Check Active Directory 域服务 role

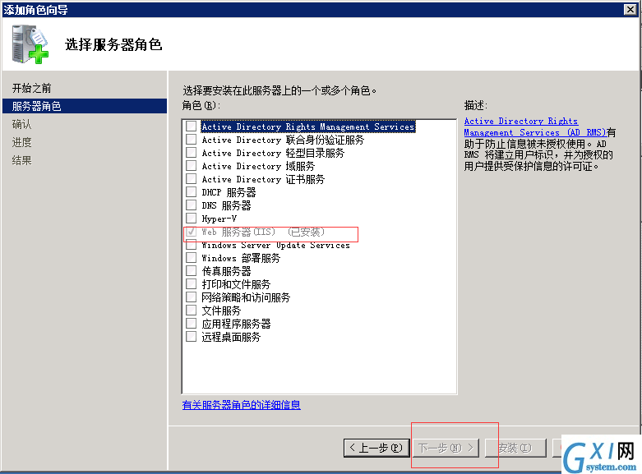pos(192,165)
